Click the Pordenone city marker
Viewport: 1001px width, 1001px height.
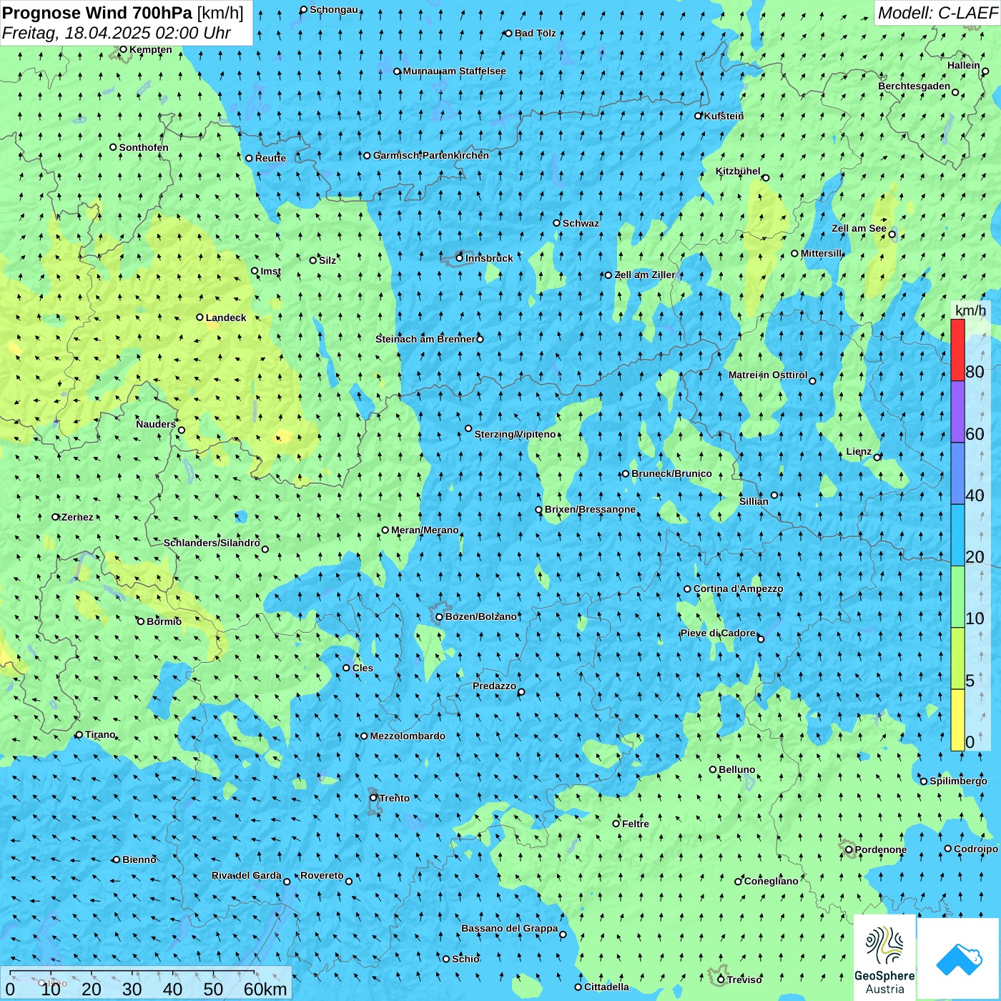[x=849, y=850]
